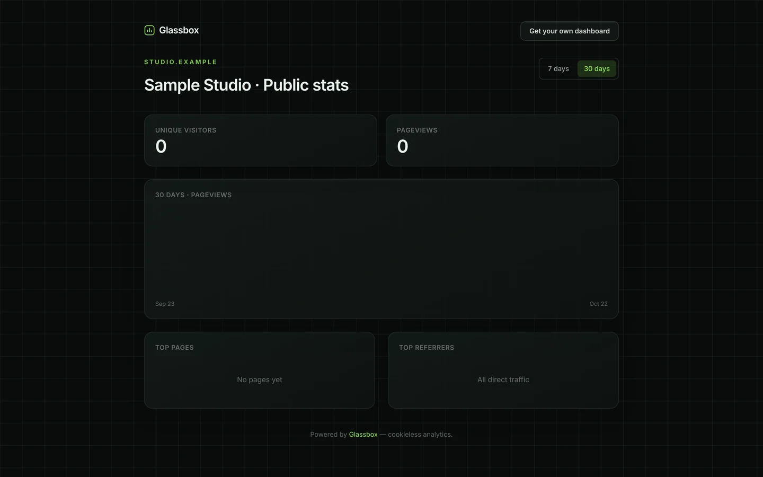This screenshot has height=477, width=763.
Task: Click the STUDIO.EXAMPLE domain label
Action: point(181,62)
